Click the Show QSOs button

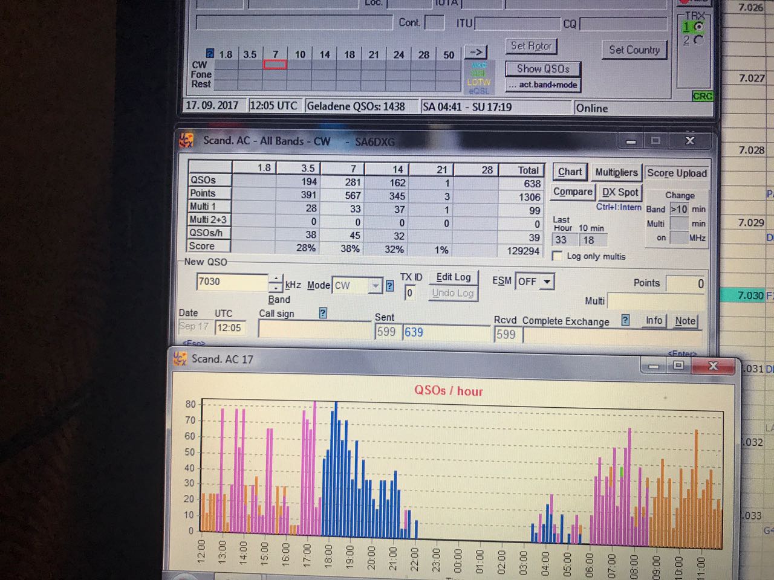(543, 69)
